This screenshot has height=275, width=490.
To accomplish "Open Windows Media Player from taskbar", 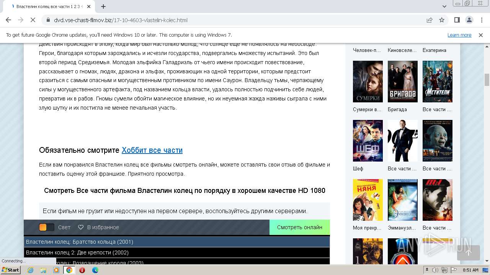I will pyautogui.click(x=56, y=270).
